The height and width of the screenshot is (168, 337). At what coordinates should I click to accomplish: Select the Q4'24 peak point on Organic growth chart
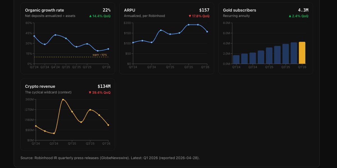coord(55,35)
